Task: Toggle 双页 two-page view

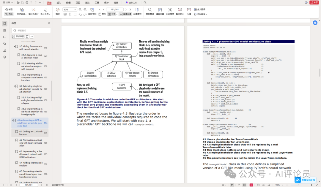Action: click(112, 14)
